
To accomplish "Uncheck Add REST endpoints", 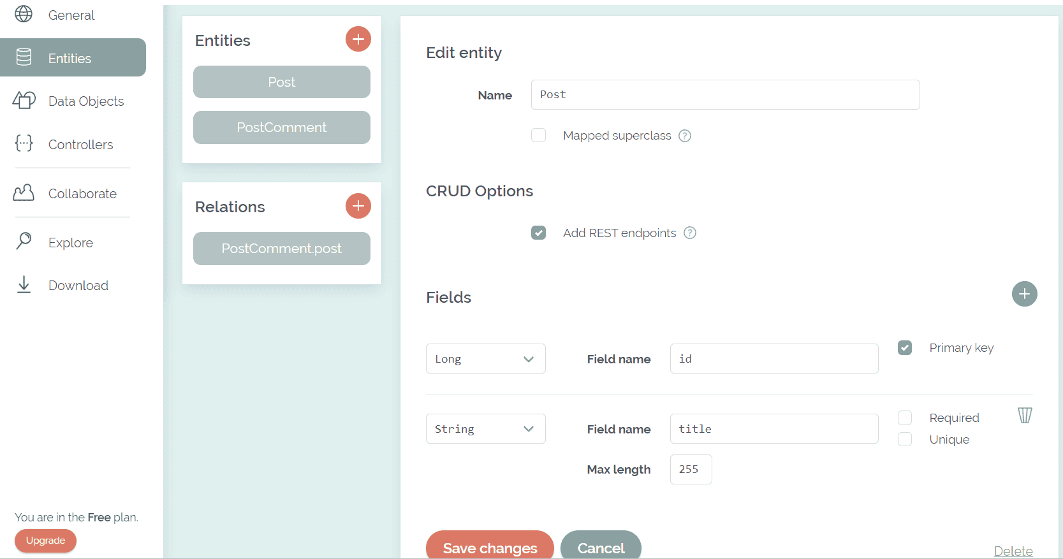I will pos(539,233).
